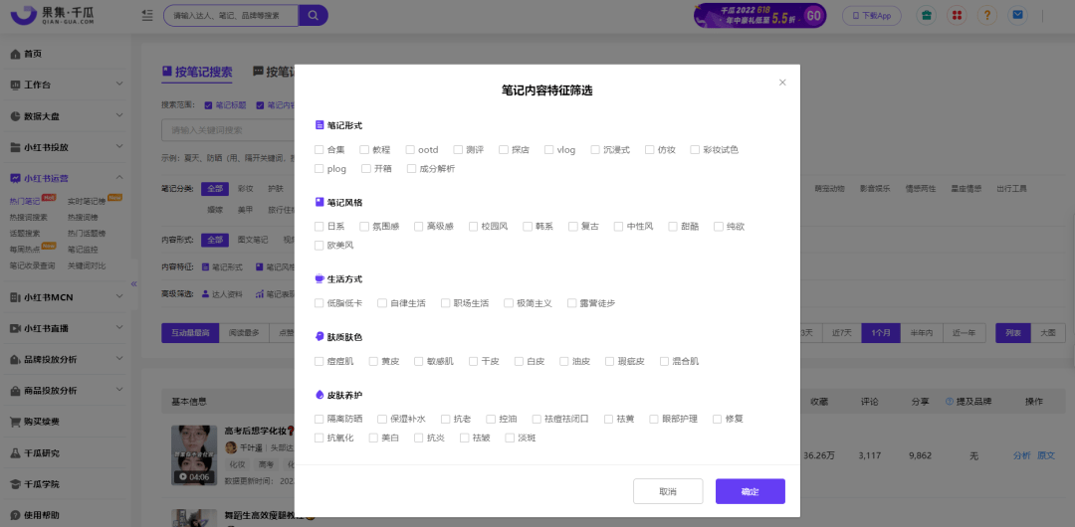Check the 教程 checkbox

(364, 149)
